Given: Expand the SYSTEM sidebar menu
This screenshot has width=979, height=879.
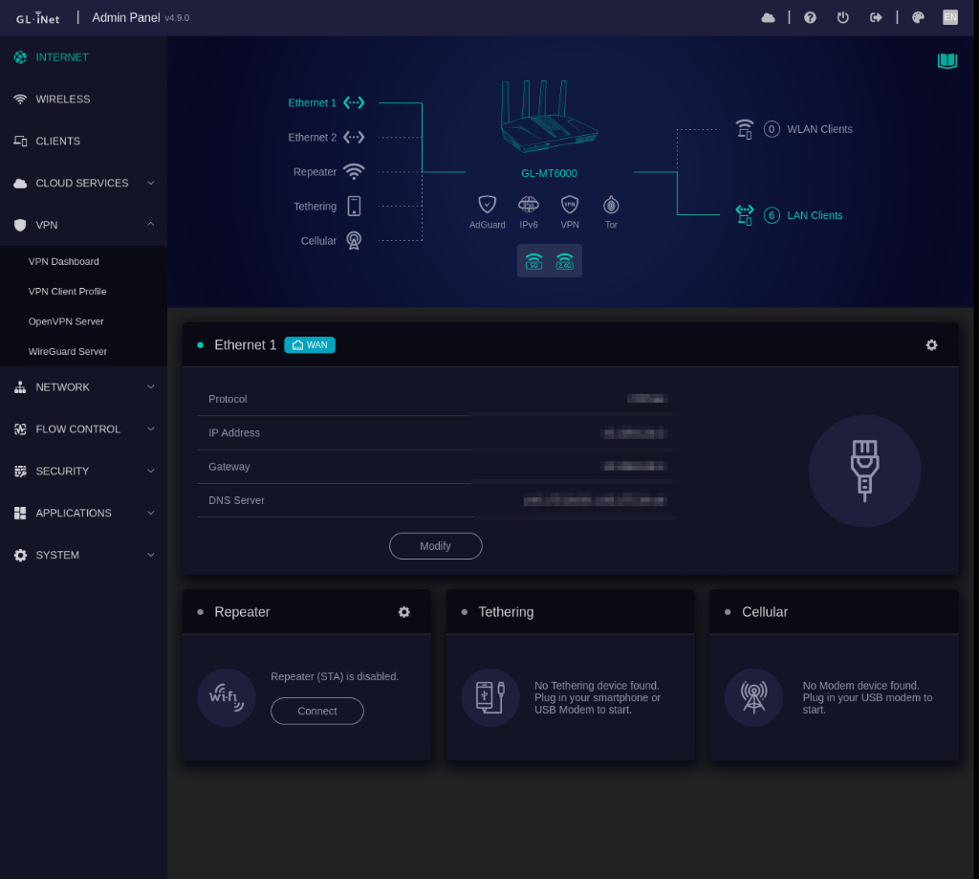Looking at the screenshot, I should (x=84, y=555).
